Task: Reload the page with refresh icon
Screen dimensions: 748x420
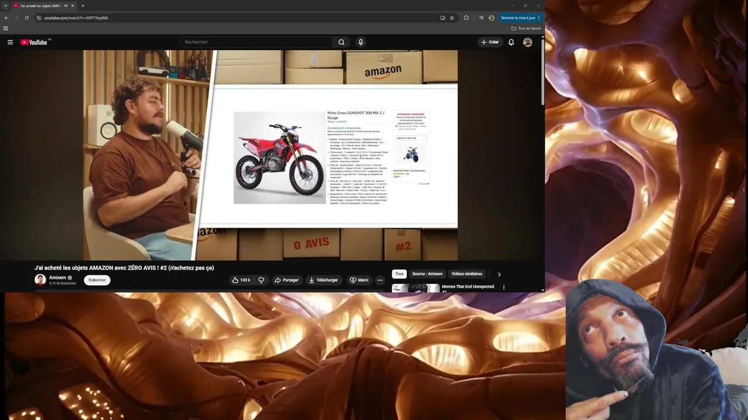Action: click(x=26, y=17)
